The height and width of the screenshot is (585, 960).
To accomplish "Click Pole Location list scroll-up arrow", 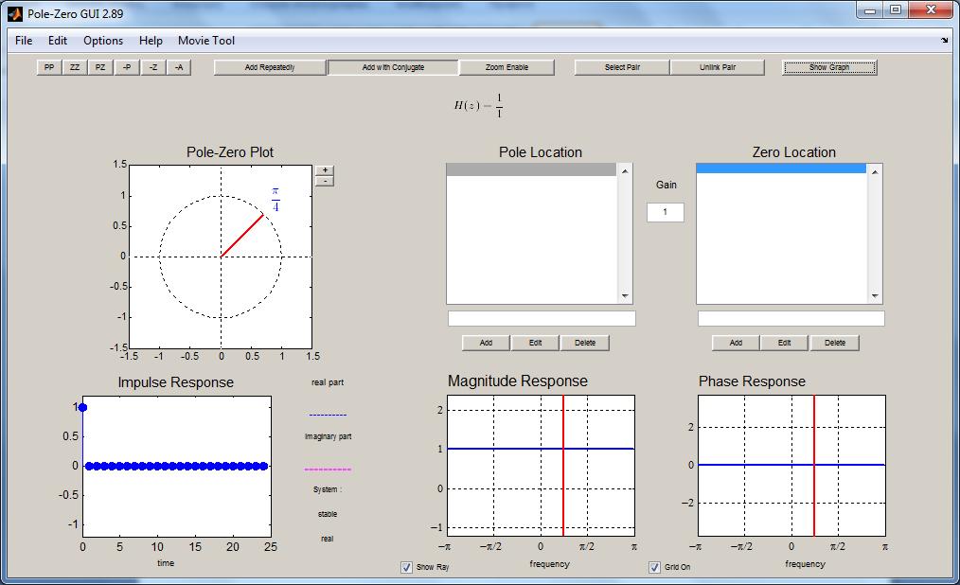I will pyautogui.click(x=625, y=171).
